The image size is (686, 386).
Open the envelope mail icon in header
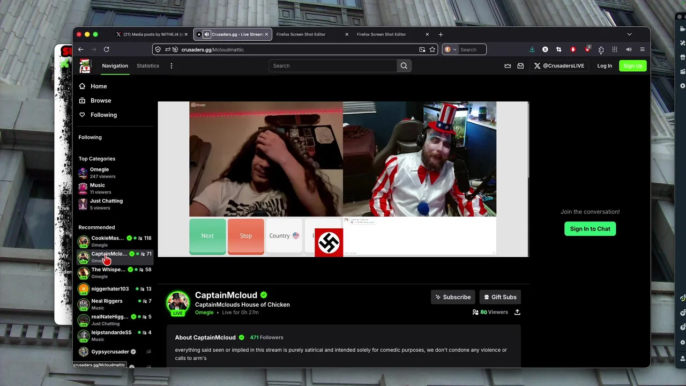(x=520, y=66)
